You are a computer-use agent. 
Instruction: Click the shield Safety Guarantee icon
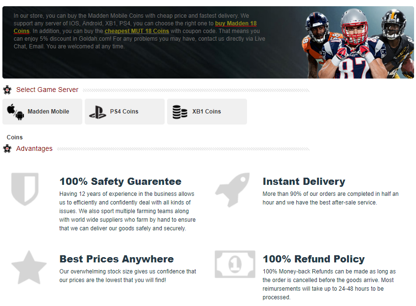25,189
